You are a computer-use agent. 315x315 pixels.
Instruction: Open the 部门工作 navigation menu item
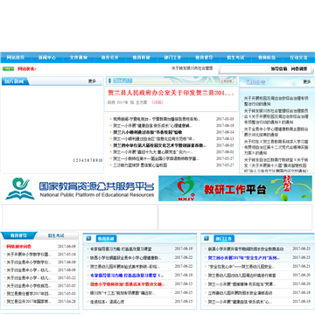pyautogui.click(x=172, y=58)
